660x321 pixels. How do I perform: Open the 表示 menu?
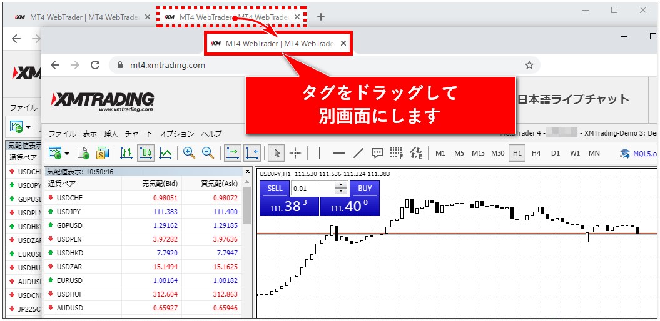pos(90,134)
